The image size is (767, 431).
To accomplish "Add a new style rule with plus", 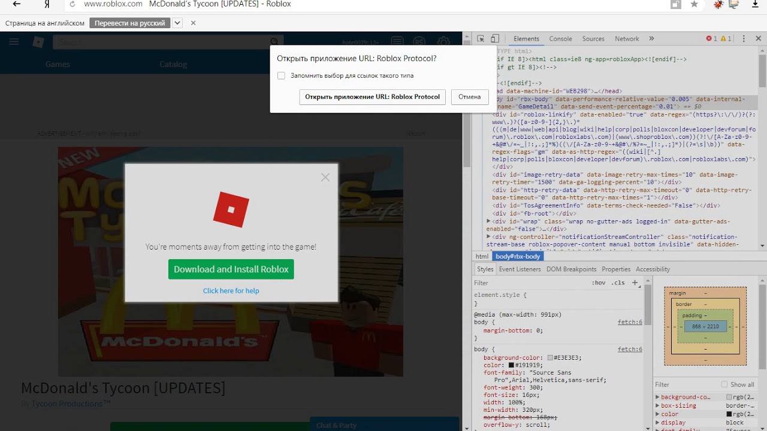I will pyautogui.click(x=635, y=283).
